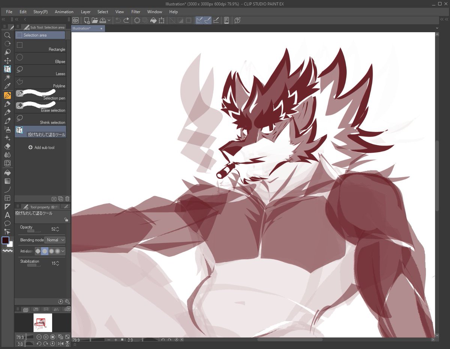Expand the navigator palette tabs chevron
The image size is (450, 349).
point(69,309)
